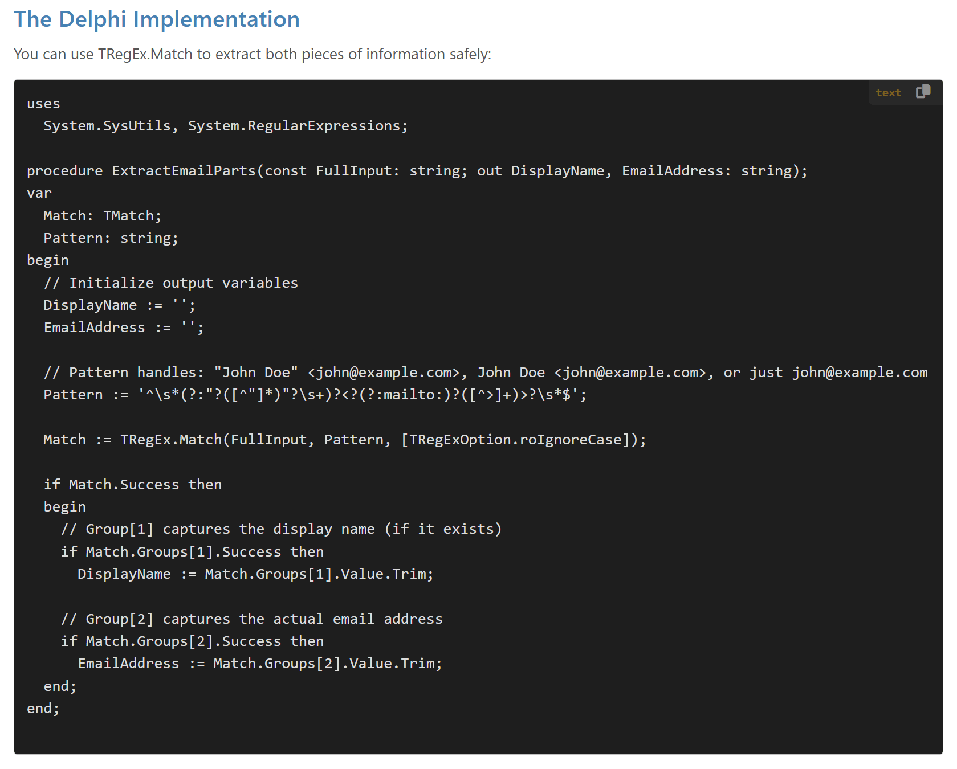This screenshot has width=957, height=769.
Task: Click 'Match := TRegEx.Match(FullInput' line
Action: click(345, 440)
